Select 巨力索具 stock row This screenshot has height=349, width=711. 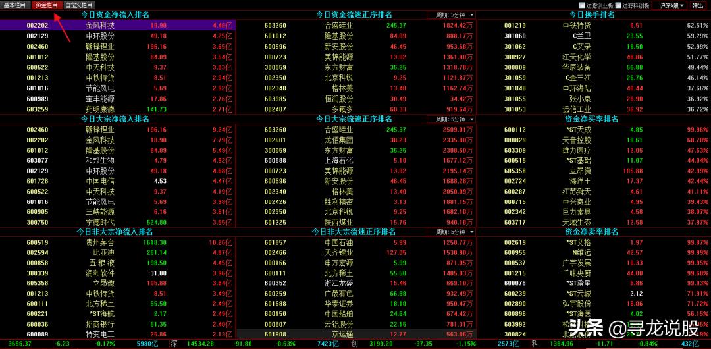pyautogui.click(x=594, y=211)
